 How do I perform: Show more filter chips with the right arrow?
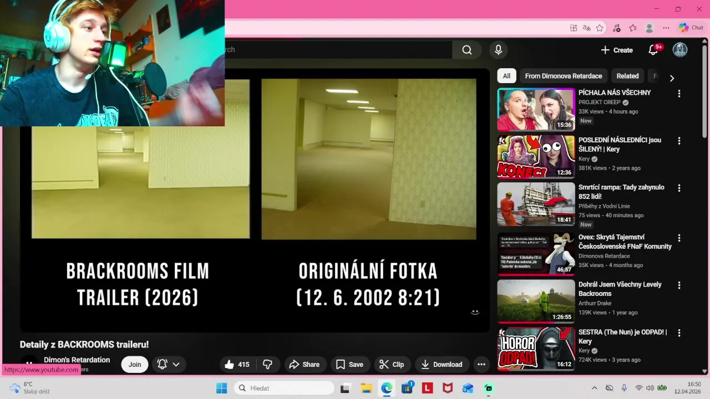pyautogui.click(x=672, y=78)
